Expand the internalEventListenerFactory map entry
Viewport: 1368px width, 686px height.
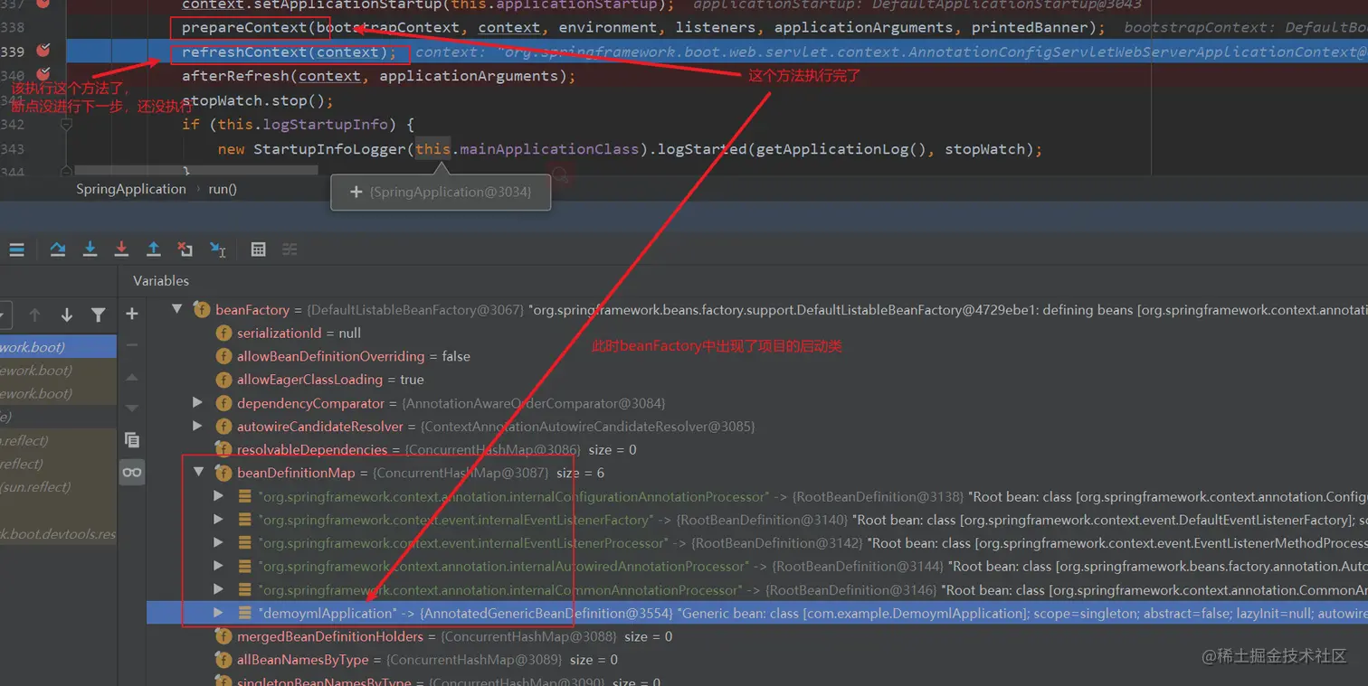pyautogui.click(x=218, y=520)
